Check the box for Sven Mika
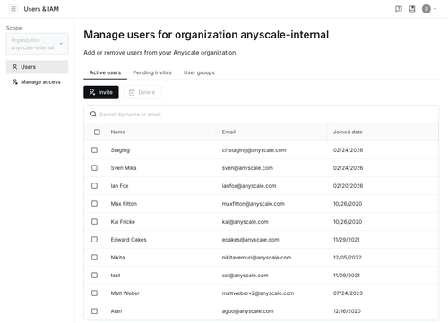The image size is (448, 323). click(x=94, y=167)
